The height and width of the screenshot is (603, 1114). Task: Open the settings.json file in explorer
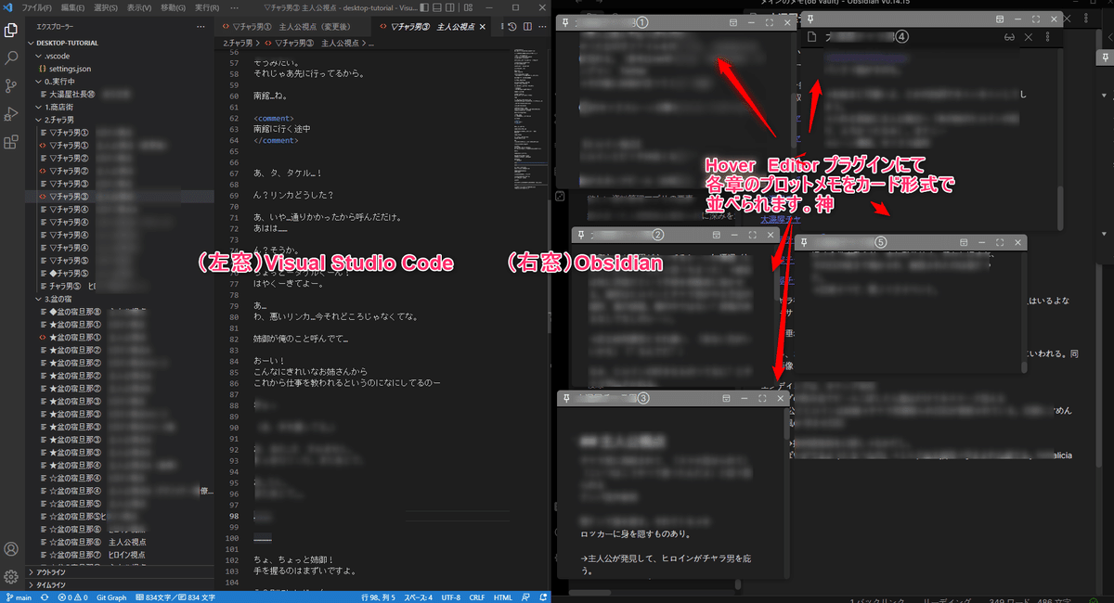[70, 69]
